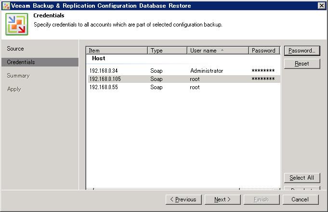Click the Host group header

tap(99, 58)
